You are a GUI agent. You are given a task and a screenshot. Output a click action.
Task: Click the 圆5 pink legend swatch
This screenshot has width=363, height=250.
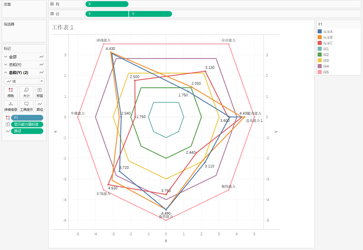[x=320, y=72]
